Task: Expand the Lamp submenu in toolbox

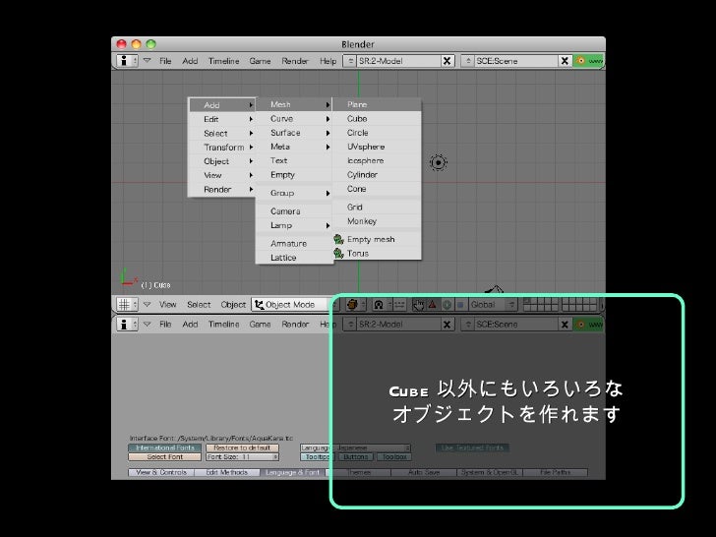Action: point(294,225)
